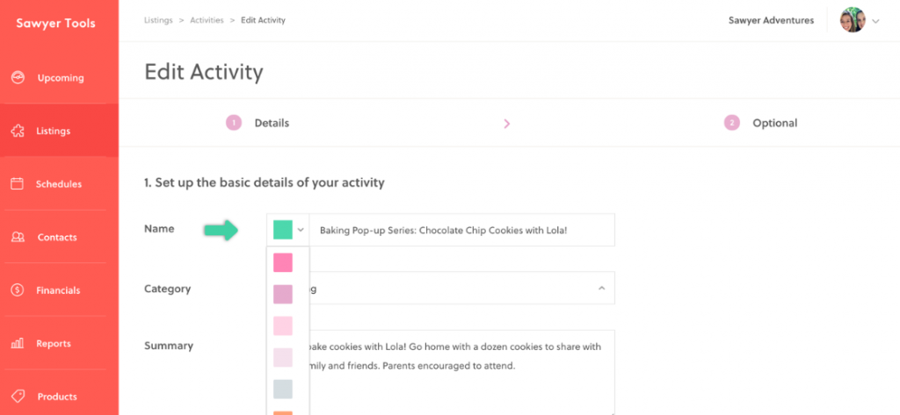Click the user profile avatar
900x415 pixels.
[x=853, y=20]
